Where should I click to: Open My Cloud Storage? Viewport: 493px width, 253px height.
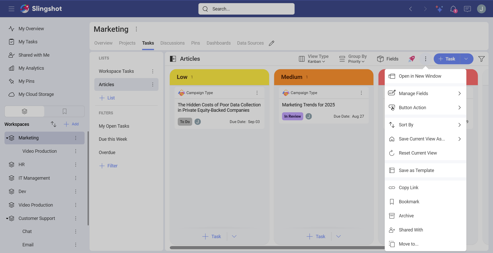pos(36,94)
